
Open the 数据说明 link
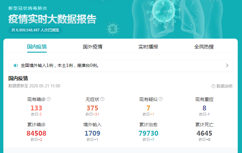click(x=224, y=86)
